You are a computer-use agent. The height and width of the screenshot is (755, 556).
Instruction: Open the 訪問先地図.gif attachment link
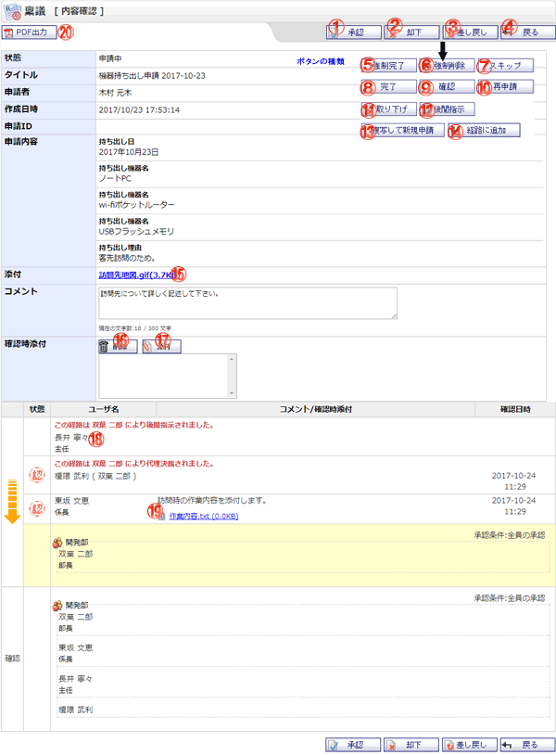138,275
